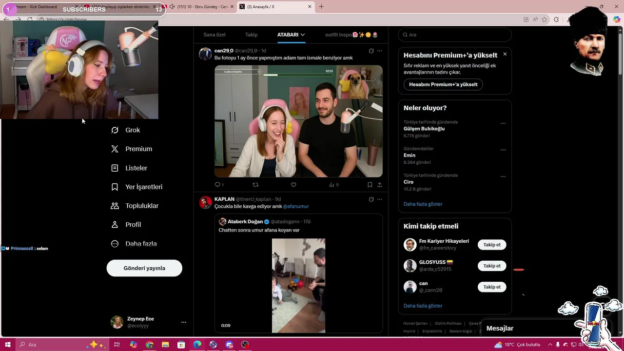Viewport: 624px width, 351px height.
Task: Open Grok from the left sidebar
Action: click(x=126, y=130)
